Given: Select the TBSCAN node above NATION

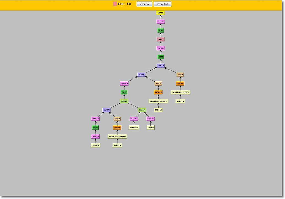Looking at the screenshot, I should click(x=150, y=119).
